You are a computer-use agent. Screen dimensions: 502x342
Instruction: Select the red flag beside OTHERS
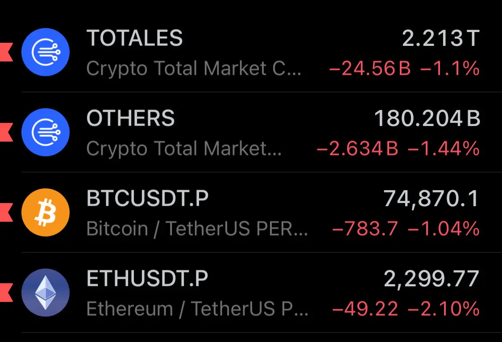click(x=6, y=132)
